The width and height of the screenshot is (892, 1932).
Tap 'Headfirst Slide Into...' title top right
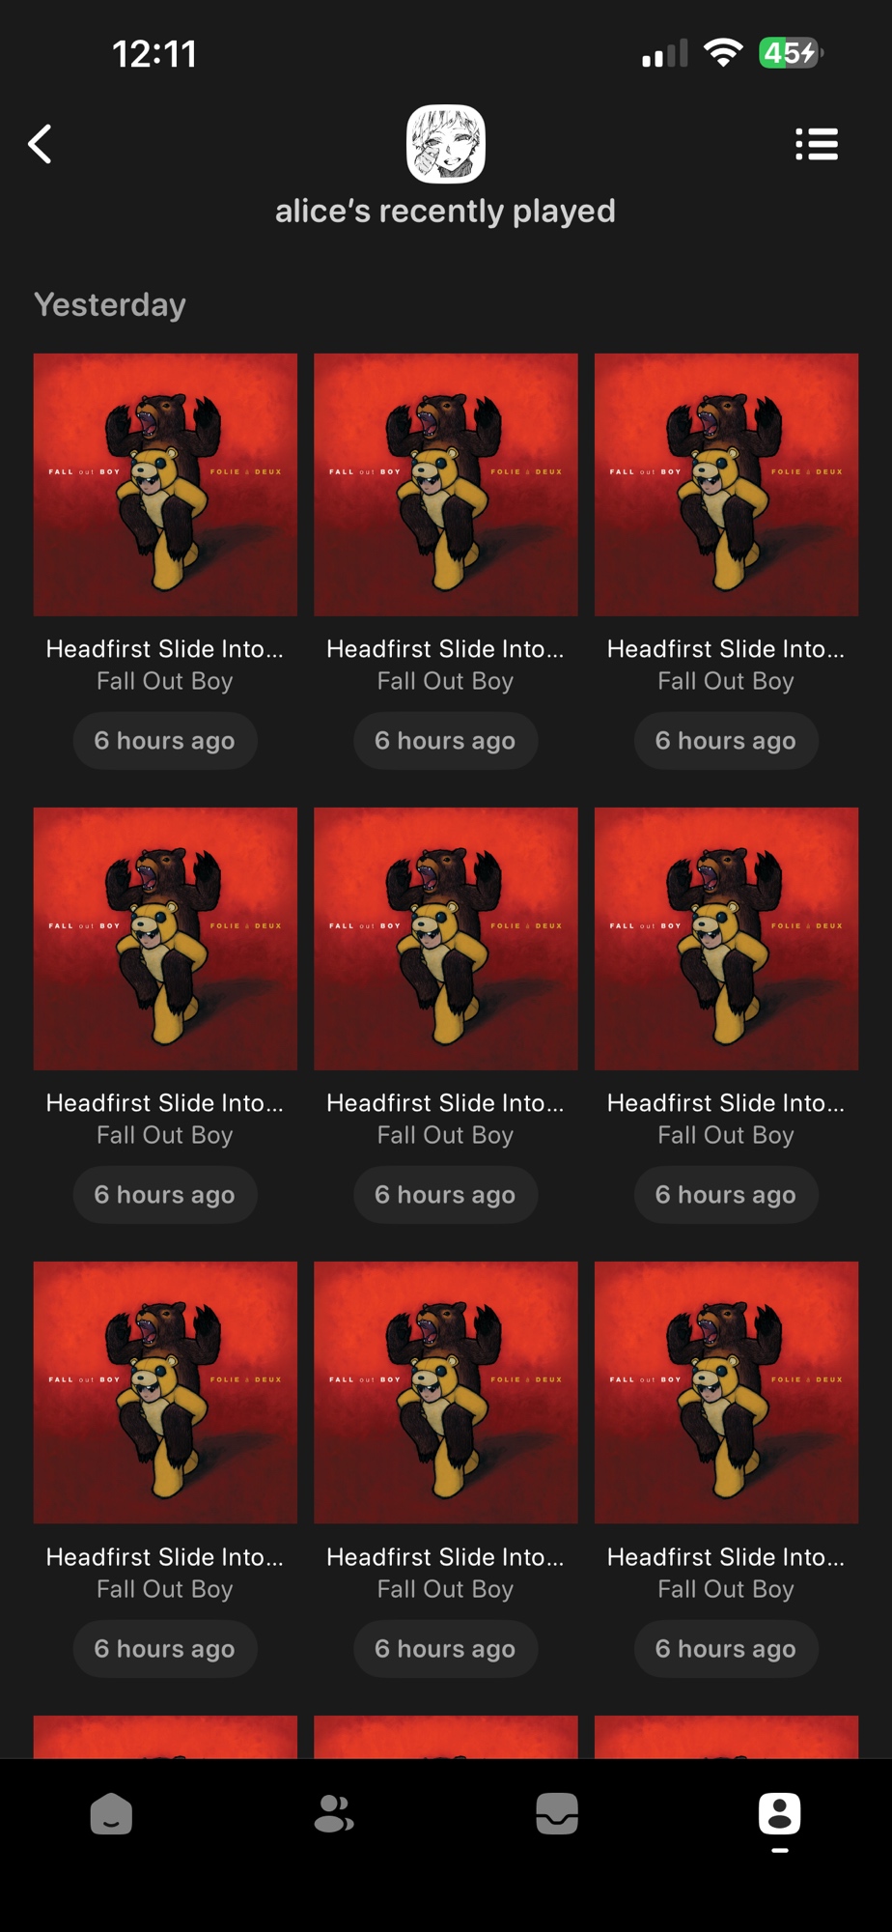pyautogui.click(x=726, y=649)
